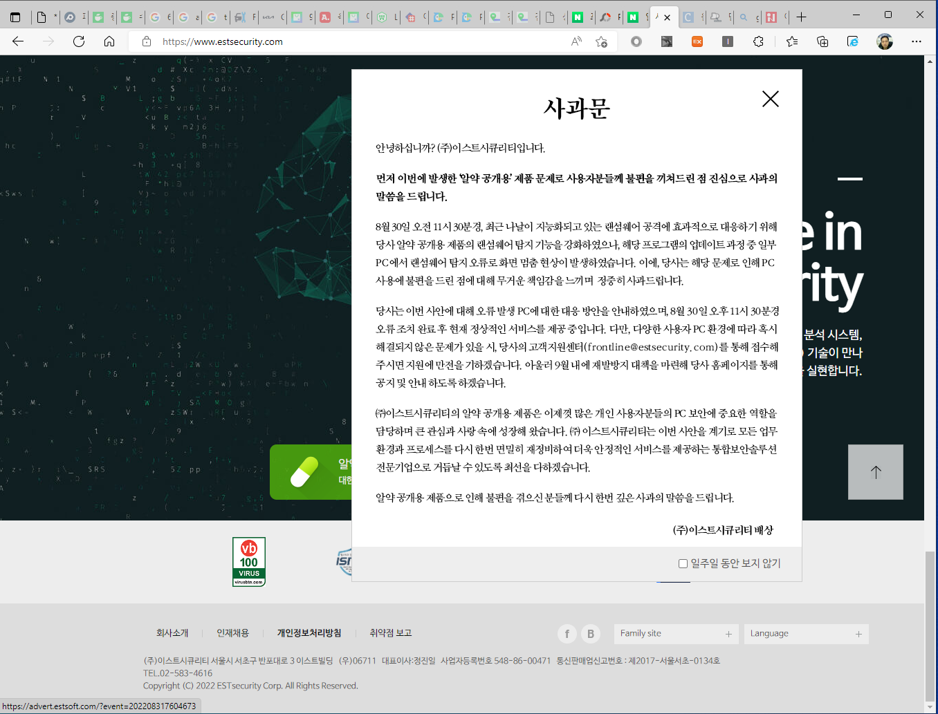Activate the Read aloud icon in address bar

tap(576, 41)
